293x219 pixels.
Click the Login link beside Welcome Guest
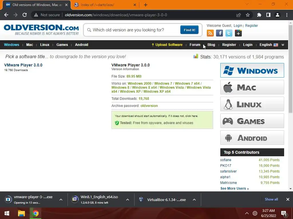(x=238, y=25)
